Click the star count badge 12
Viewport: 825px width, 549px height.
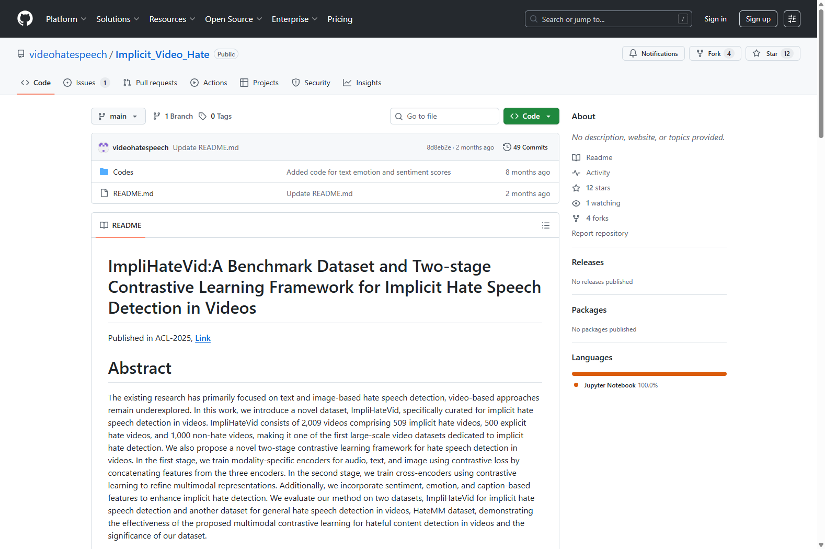pos(787,53)
